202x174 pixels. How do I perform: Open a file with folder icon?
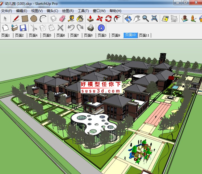click(14, 28)
